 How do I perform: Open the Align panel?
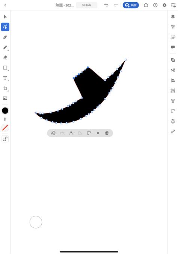[x=173, y=80]
